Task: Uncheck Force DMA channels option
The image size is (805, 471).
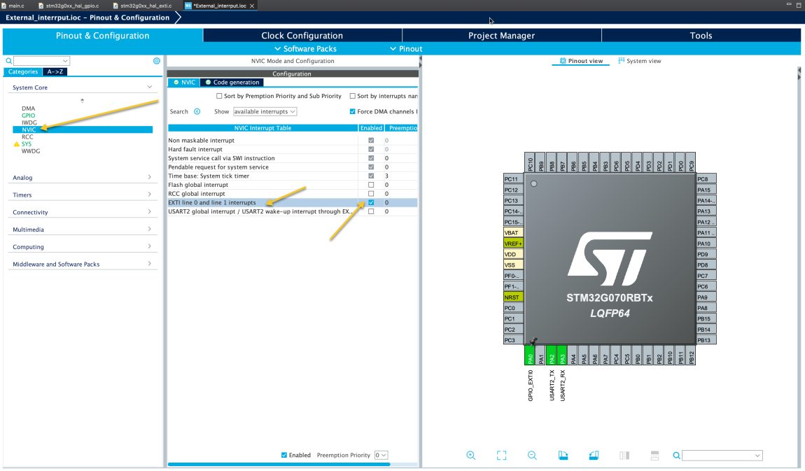Action: (352, 111)
